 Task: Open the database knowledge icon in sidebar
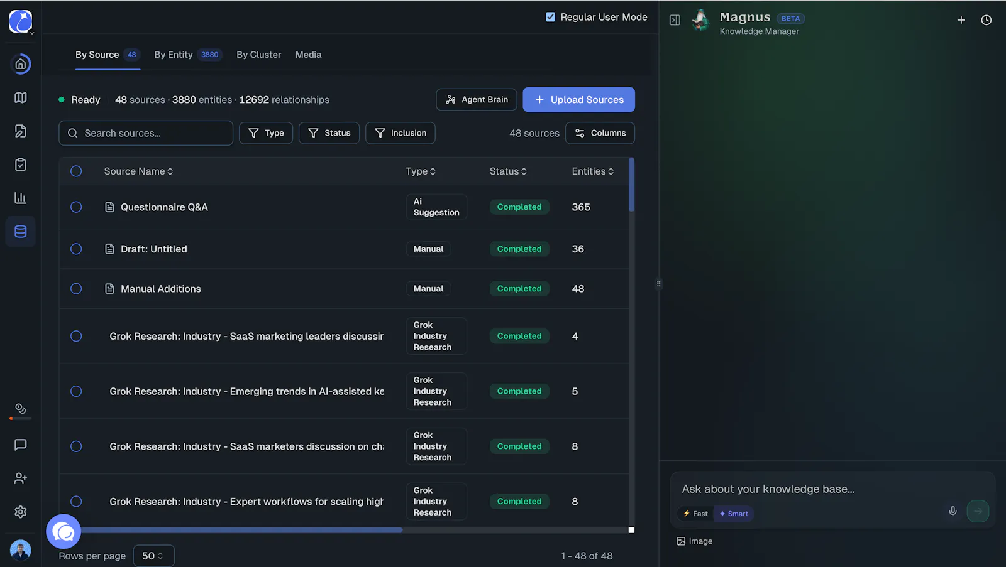(21, 231)
